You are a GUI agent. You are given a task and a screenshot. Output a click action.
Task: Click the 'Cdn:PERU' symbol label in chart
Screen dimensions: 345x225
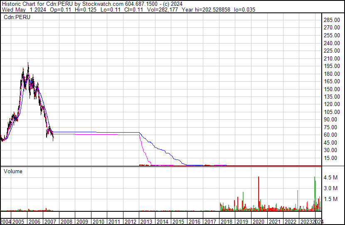(17, 17)
